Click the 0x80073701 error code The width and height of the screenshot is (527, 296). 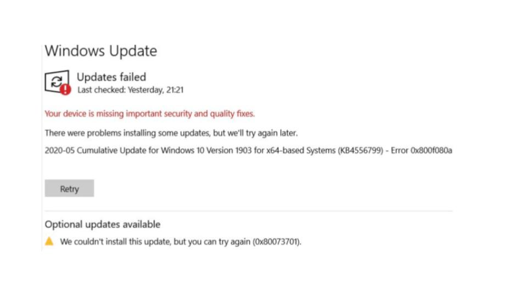click(276, 242)
